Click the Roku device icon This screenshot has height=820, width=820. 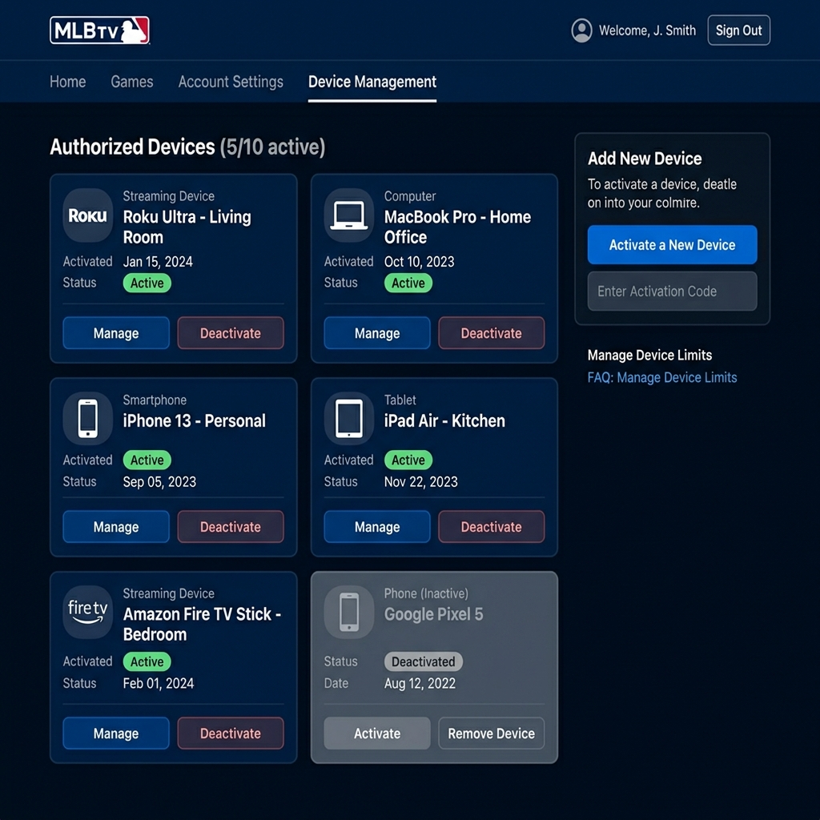pos(87,215)
